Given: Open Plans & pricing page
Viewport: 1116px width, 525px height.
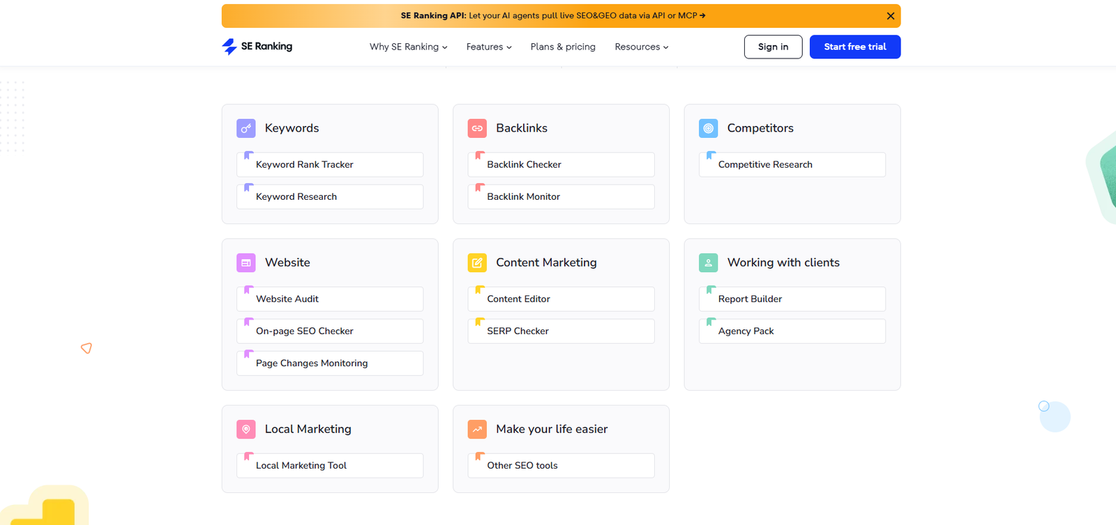Looking at the screenshot, I should [x=563, y=47].
